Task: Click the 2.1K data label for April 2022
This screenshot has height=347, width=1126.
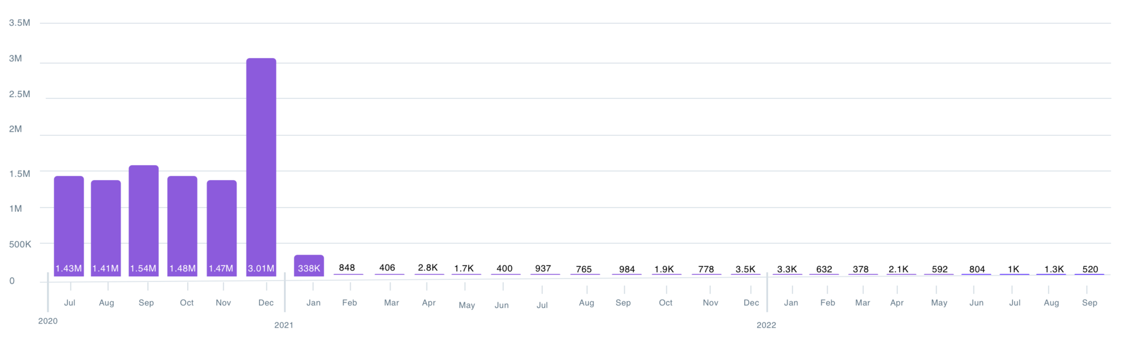Action: pyautogui.click(x=898, y=269)
